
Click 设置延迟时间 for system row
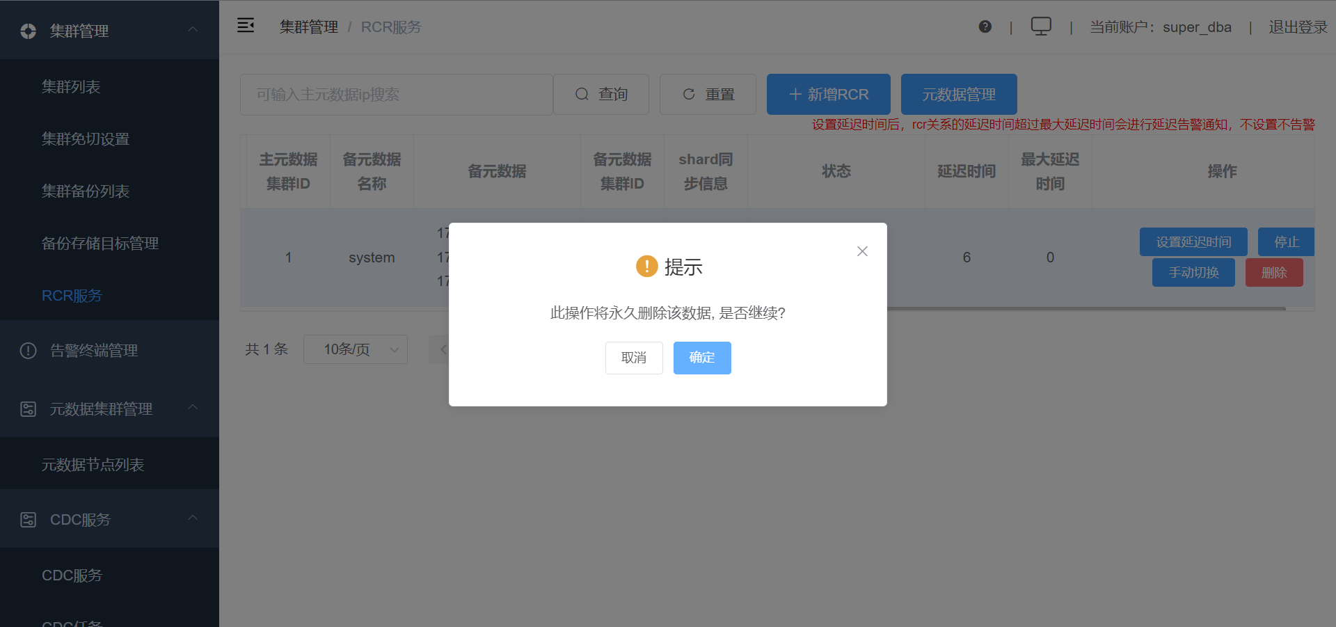tap(1193, 241)
